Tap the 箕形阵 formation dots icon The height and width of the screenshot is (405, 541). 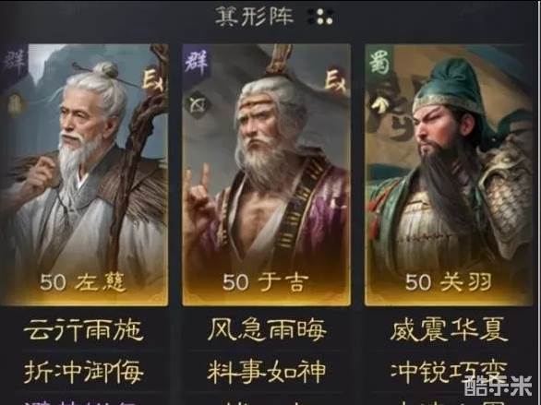point(320,17)
